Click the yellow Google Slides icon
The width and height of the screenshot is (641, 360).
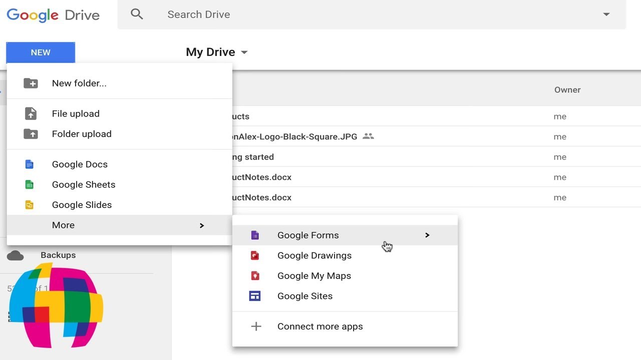point(30,205)
